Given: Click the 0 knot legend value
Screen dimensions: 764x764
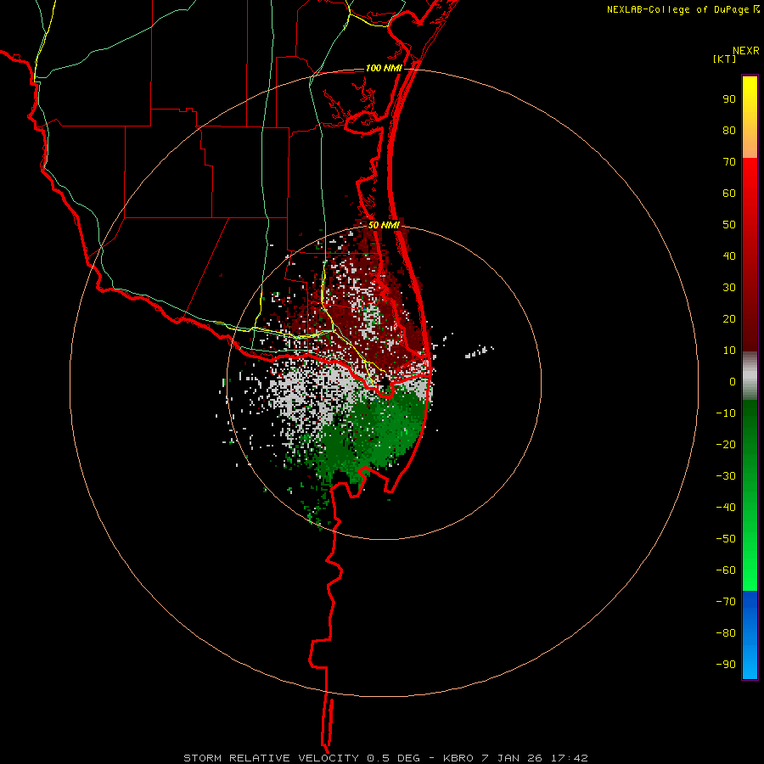Looking at the screenshot, I should click(x=733, y=381).
